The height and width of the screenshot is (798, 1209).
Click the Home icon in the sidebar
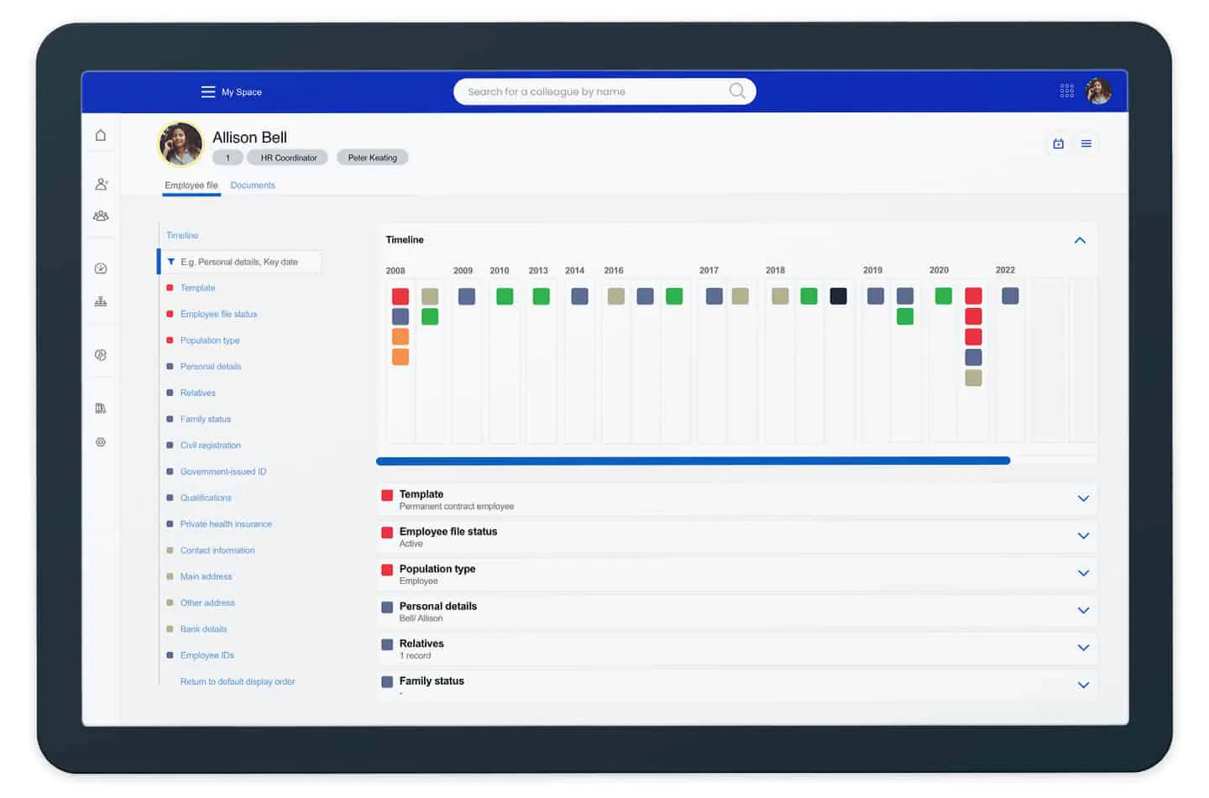tap(101, 135)
